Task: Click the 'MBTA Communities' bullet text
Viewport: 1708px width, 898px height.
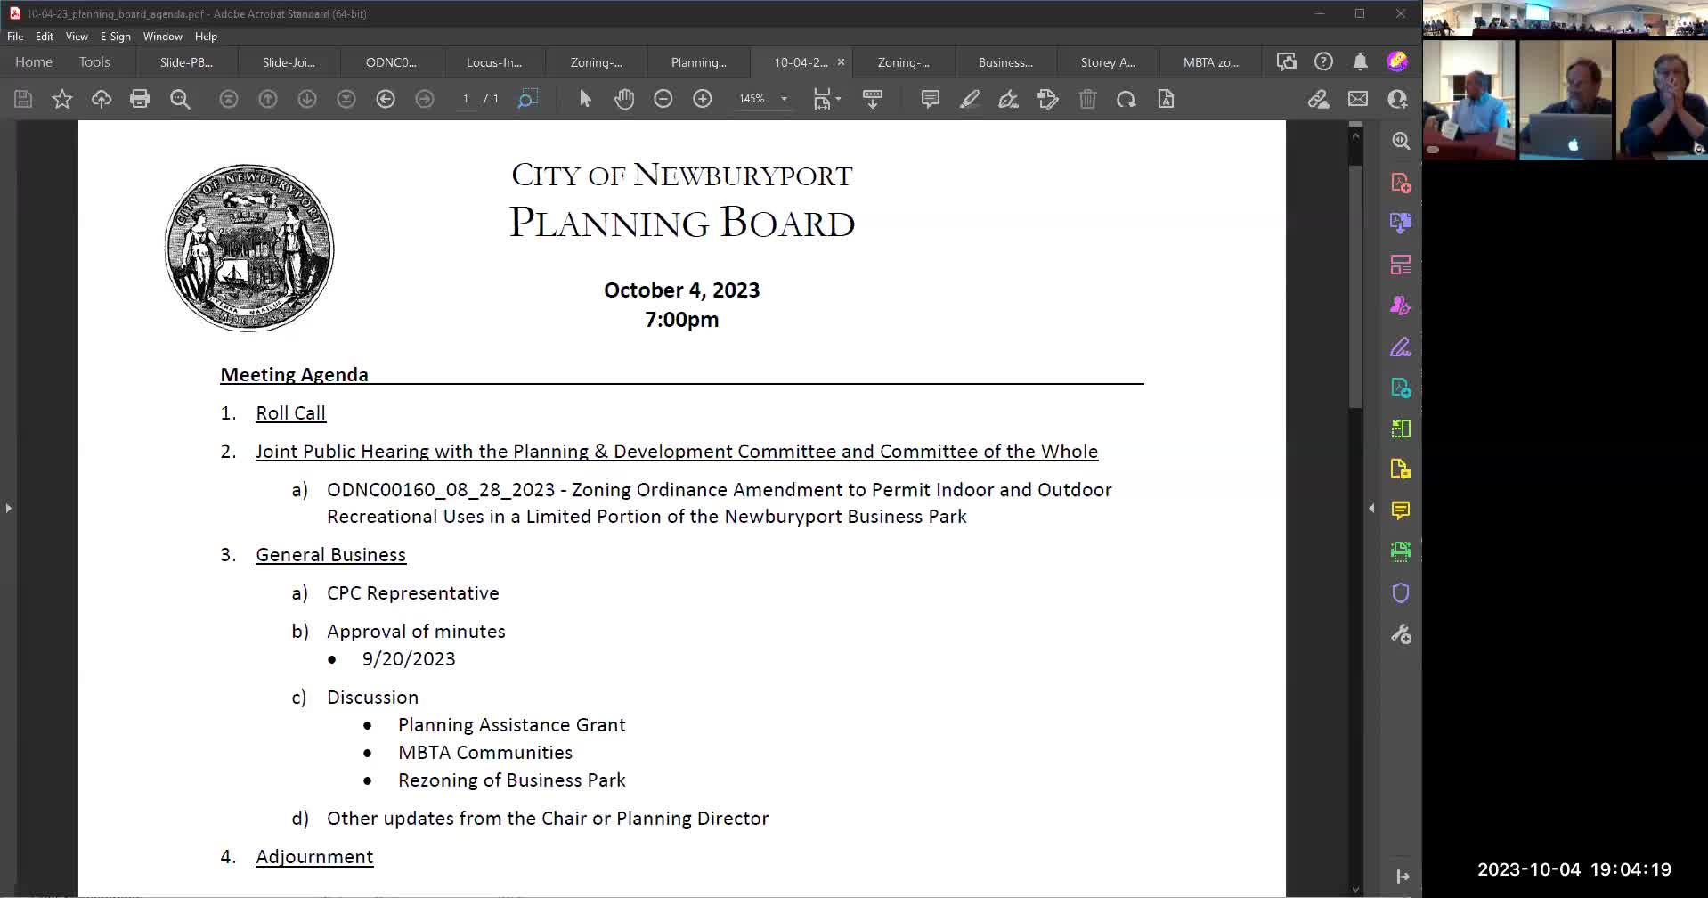Action: click(x=485, y=753)
